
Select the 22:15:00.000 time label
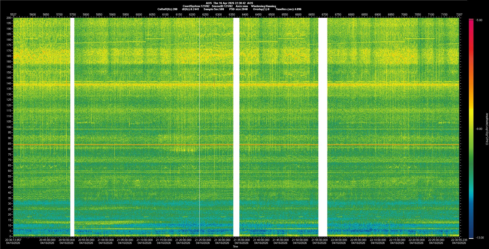click(x=397, y=240)
